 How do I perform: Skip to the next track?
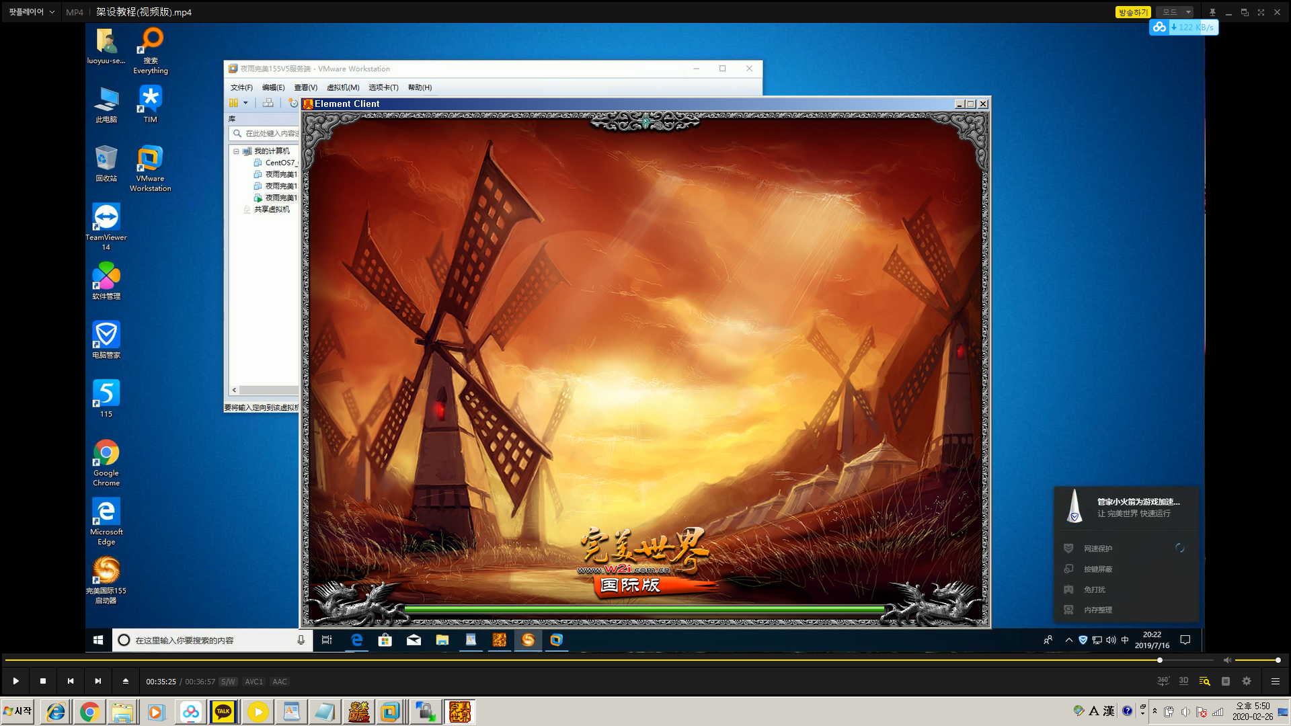(98, 681)
